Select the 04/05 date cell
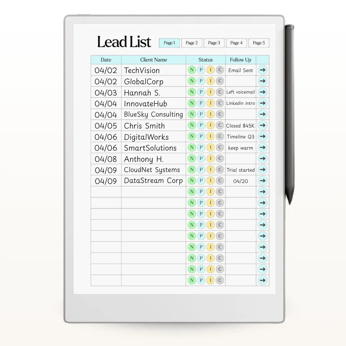Screen dimensions: 346x346 (106, 126)
